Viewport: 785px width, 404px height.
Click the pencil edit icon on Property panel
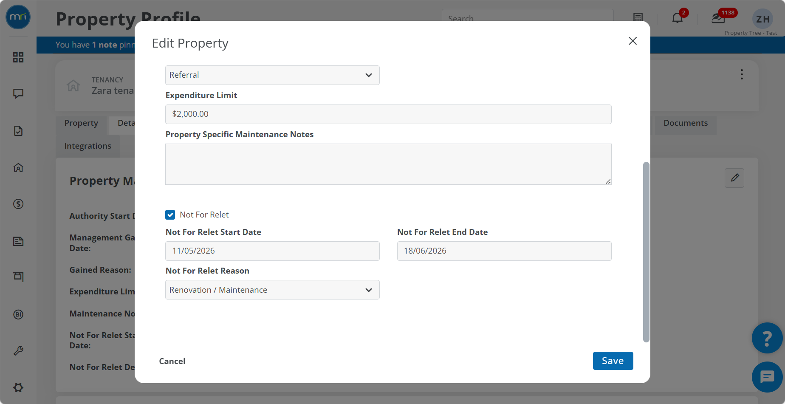coord(734,178)
